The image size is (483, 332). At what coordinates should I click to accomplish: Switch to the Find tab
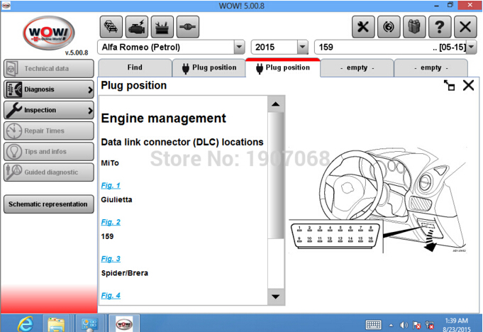point(135,67)
